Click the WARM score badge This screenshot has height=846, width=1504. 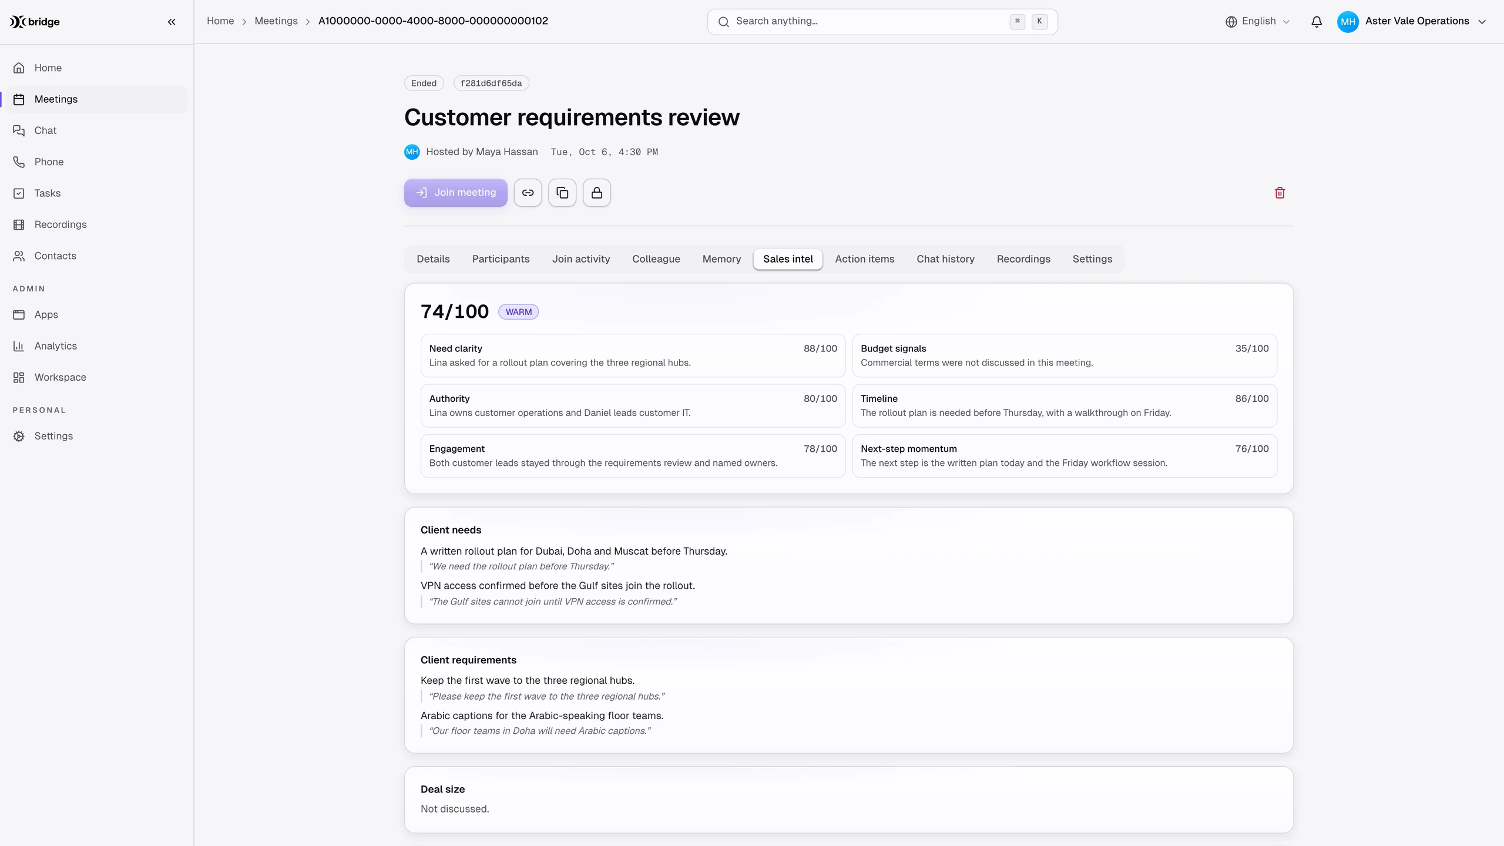(518, 312)
